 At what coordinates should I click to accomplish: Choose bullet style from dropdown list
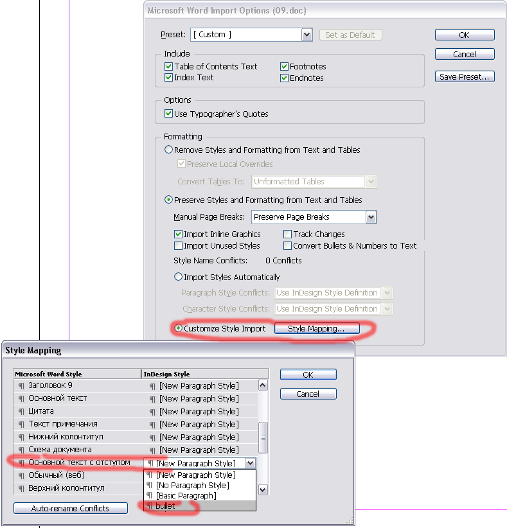pos(200,506)
